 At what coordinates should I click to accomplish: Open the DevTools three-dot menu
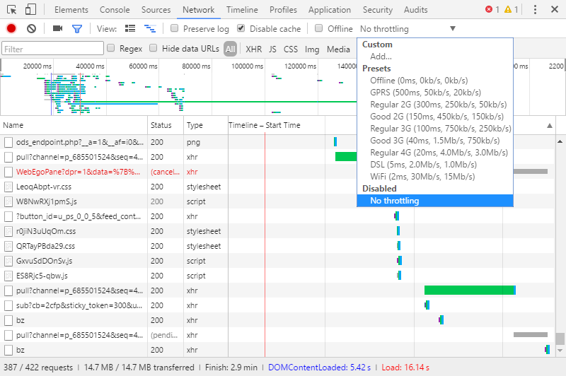[535, 10]
